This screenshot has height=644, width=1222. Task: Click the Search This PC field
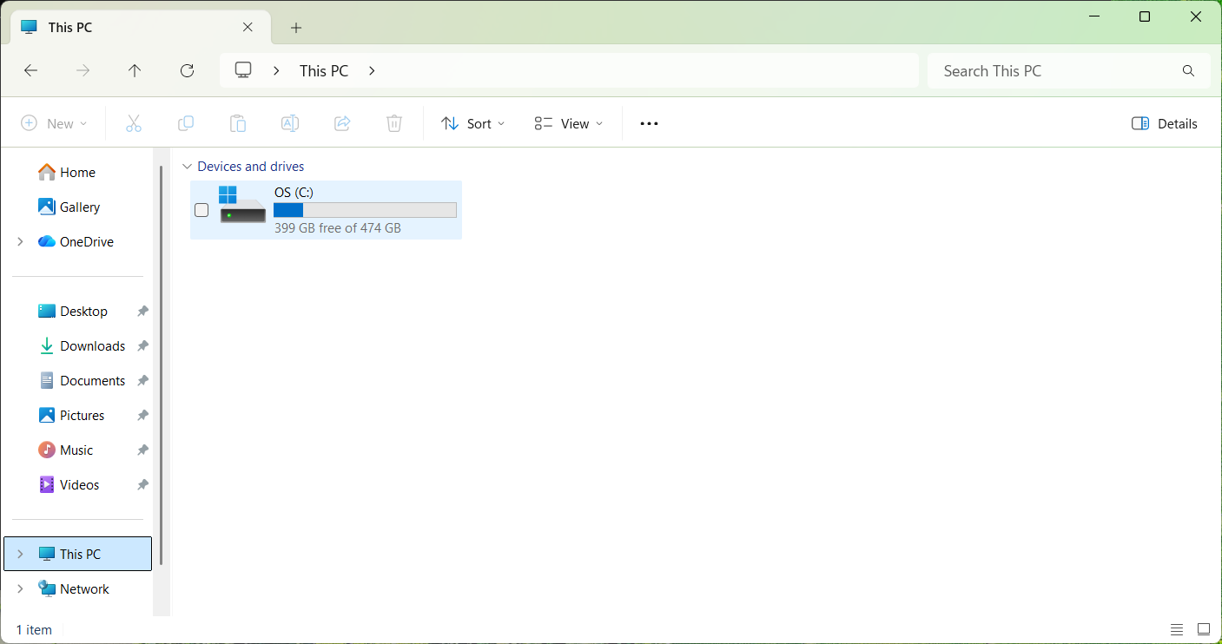[x=1055, y=71]
